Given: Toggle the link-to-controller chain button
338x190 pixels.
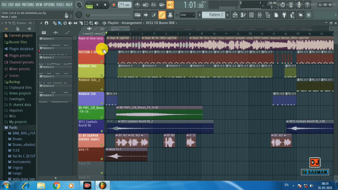Looking at the screenshot, I should point(162,15).
